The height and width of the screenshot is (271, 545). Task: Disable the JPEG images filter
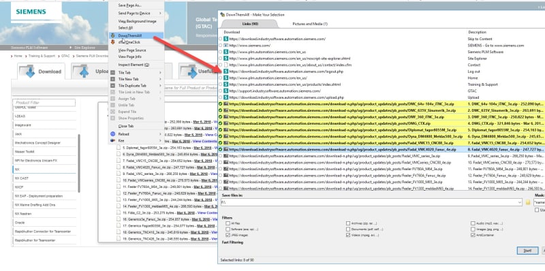[x=228, y=235]
